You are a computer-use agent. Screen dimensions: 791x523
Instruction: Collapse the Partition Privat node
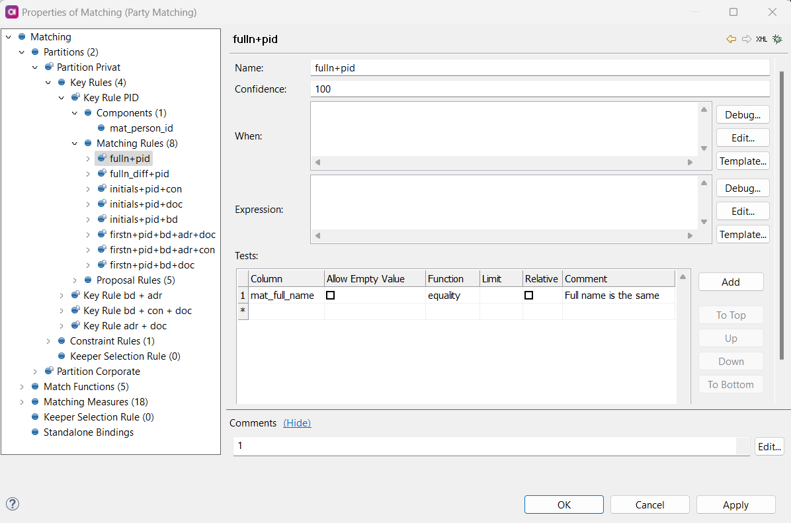click(35, 67)
